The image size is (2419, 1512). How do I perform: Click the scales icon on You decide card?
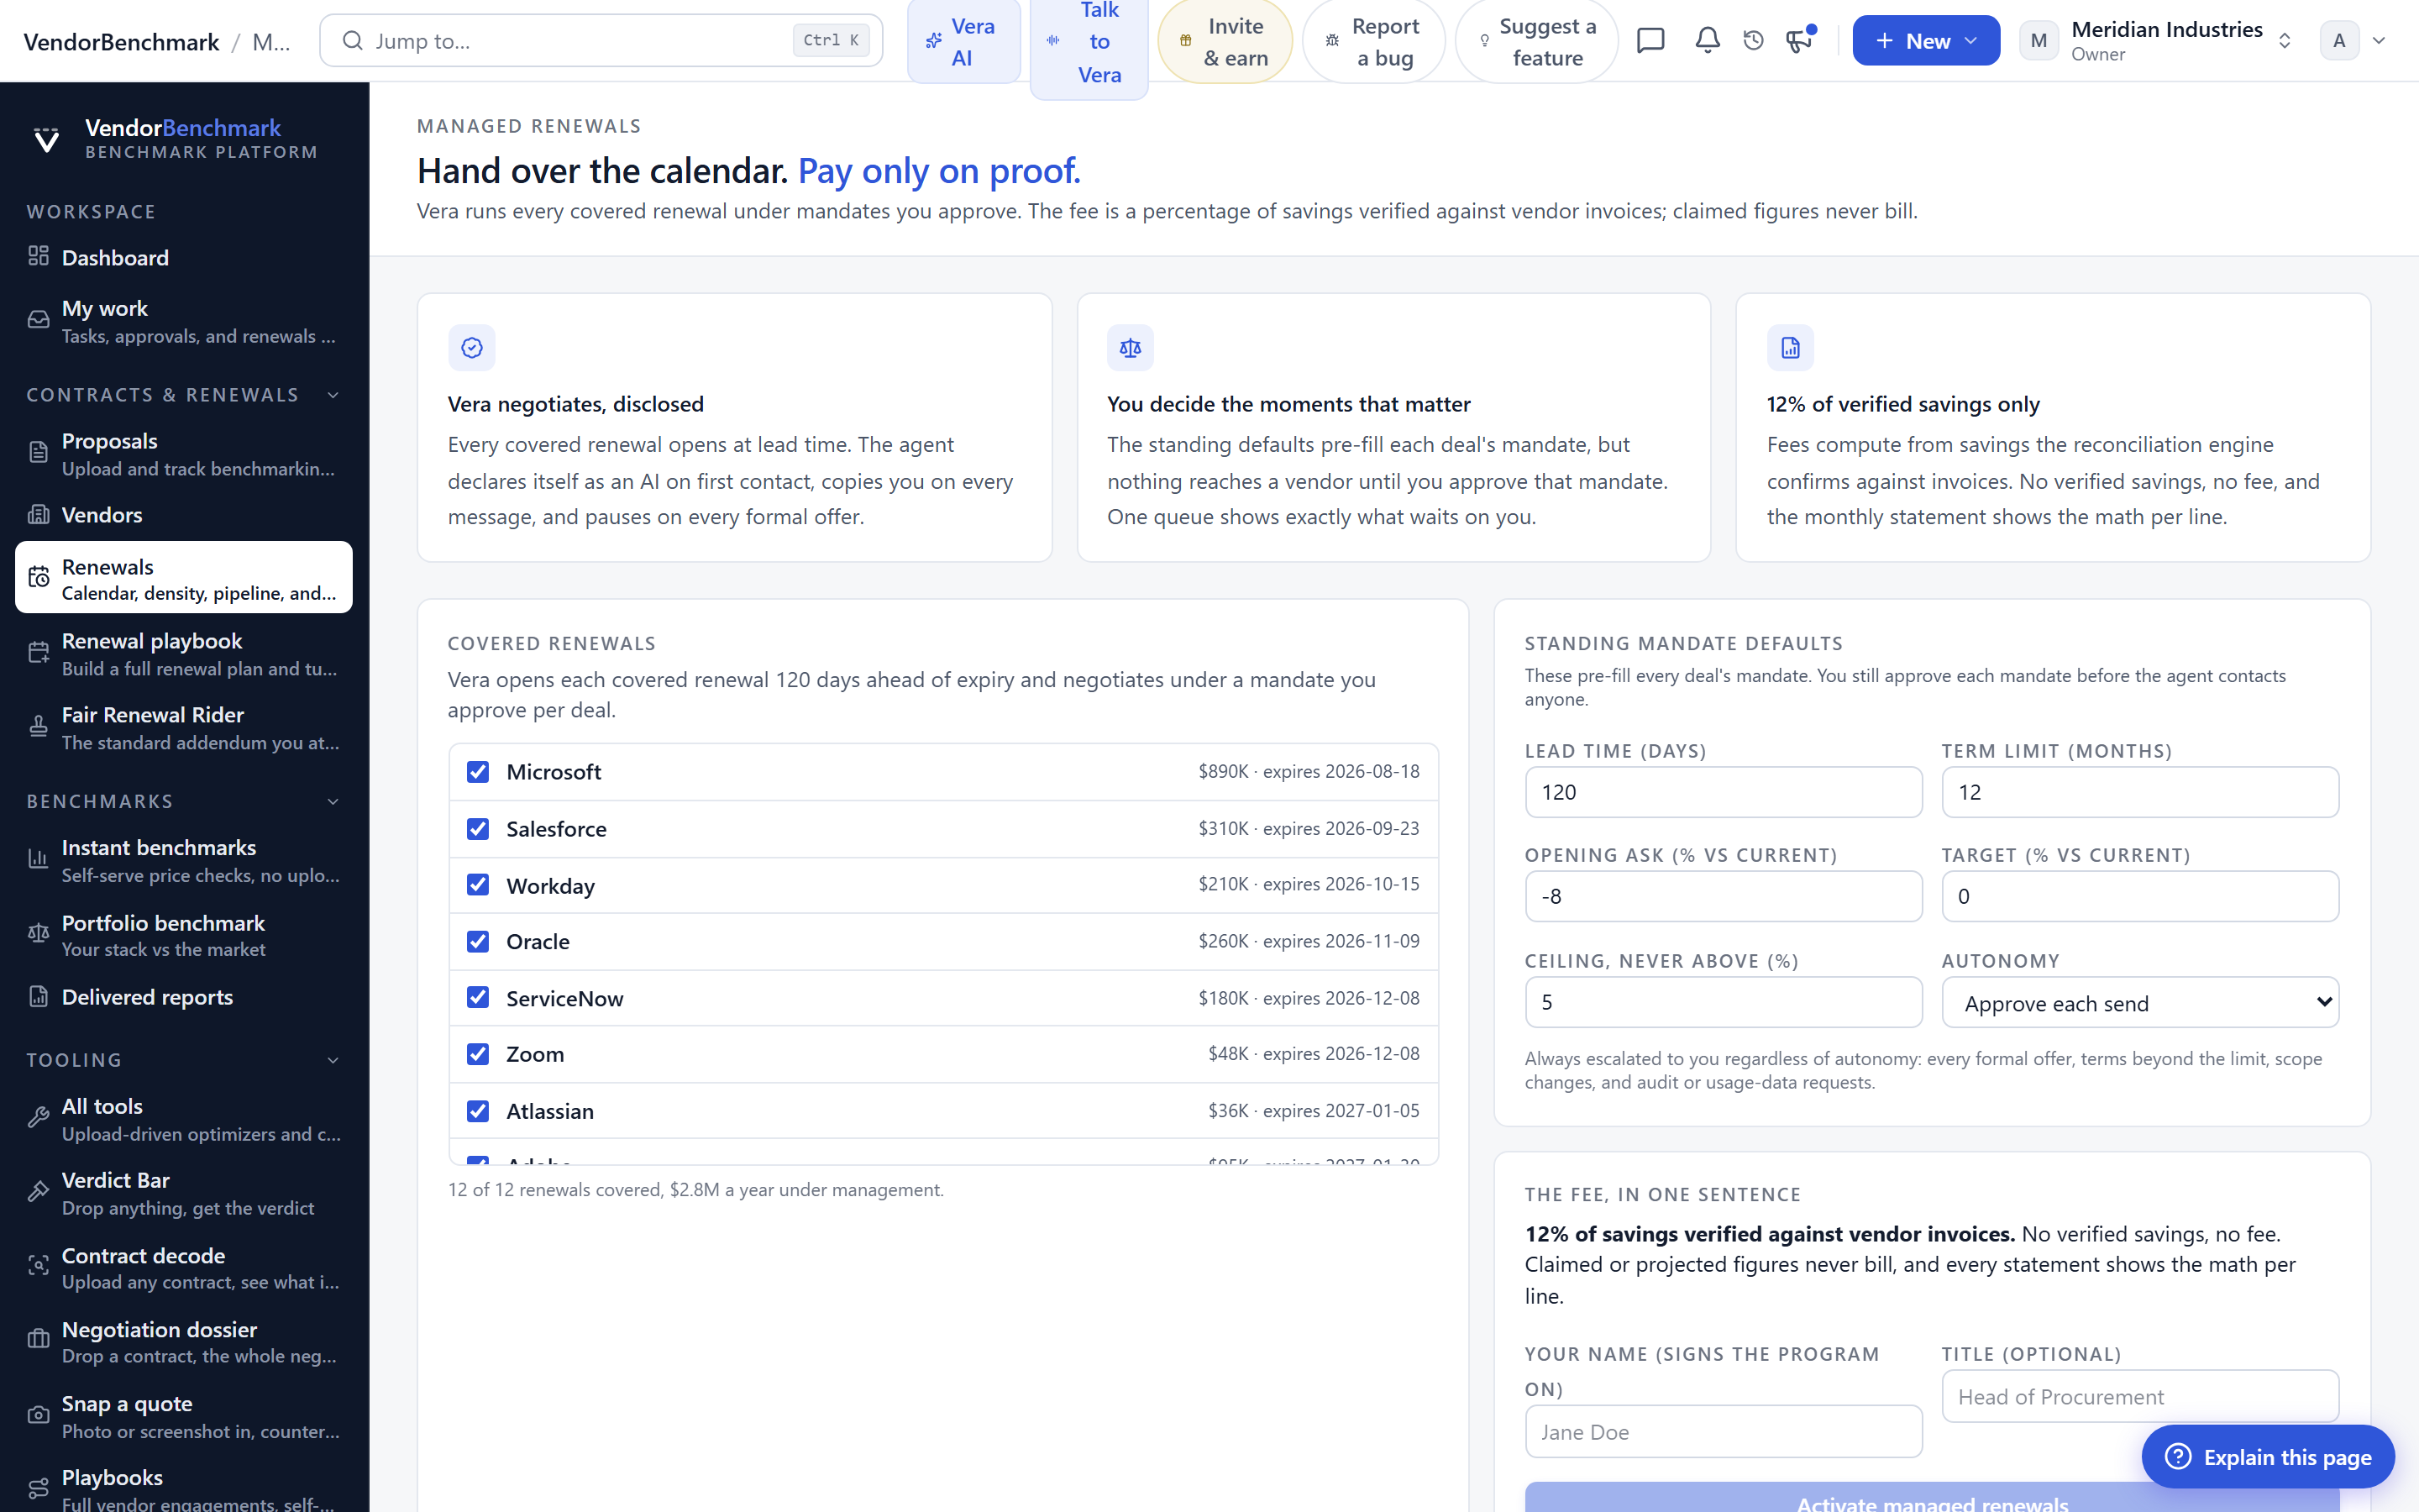pyautogui.click(x=1131, y=348)
